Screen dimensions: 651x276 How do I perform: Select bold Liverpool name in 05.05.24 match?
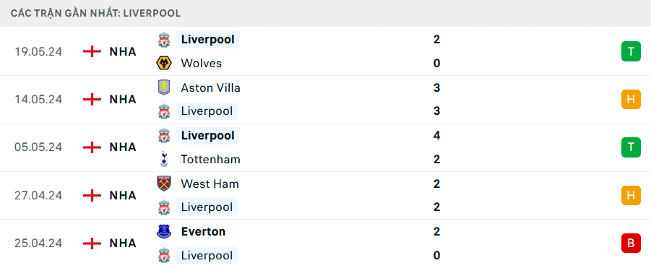click(x=207, y=136)
